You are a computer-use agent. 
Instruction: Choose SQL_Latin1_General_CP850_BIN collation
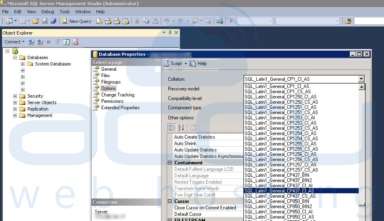click(277, 201)
